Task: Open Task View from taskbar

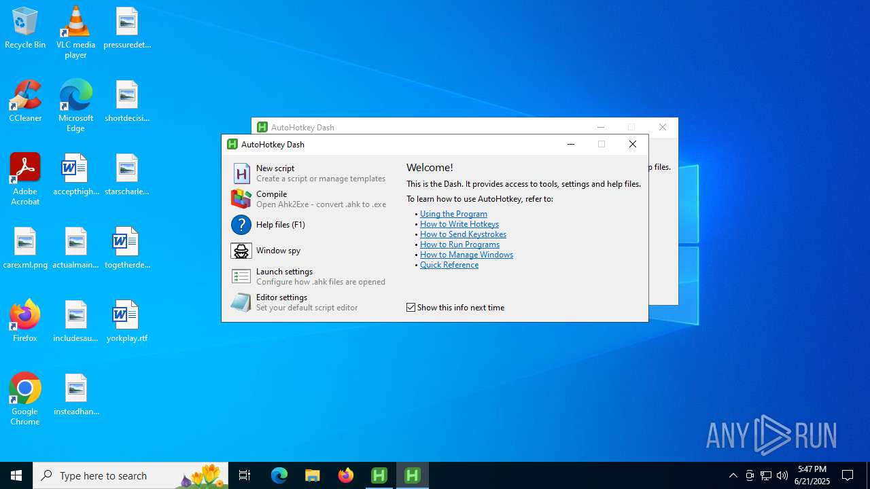Action: point(245,475)
